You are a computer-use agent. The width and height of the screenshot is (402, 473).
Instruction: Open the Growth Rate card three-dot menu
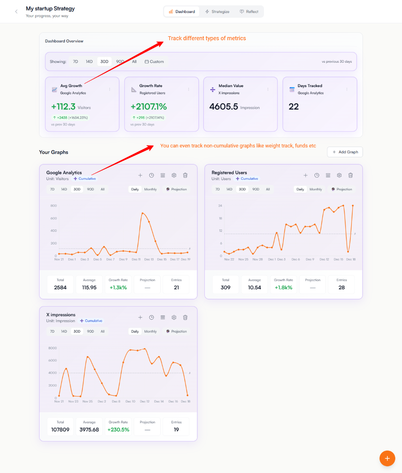[x=189, y=89]
